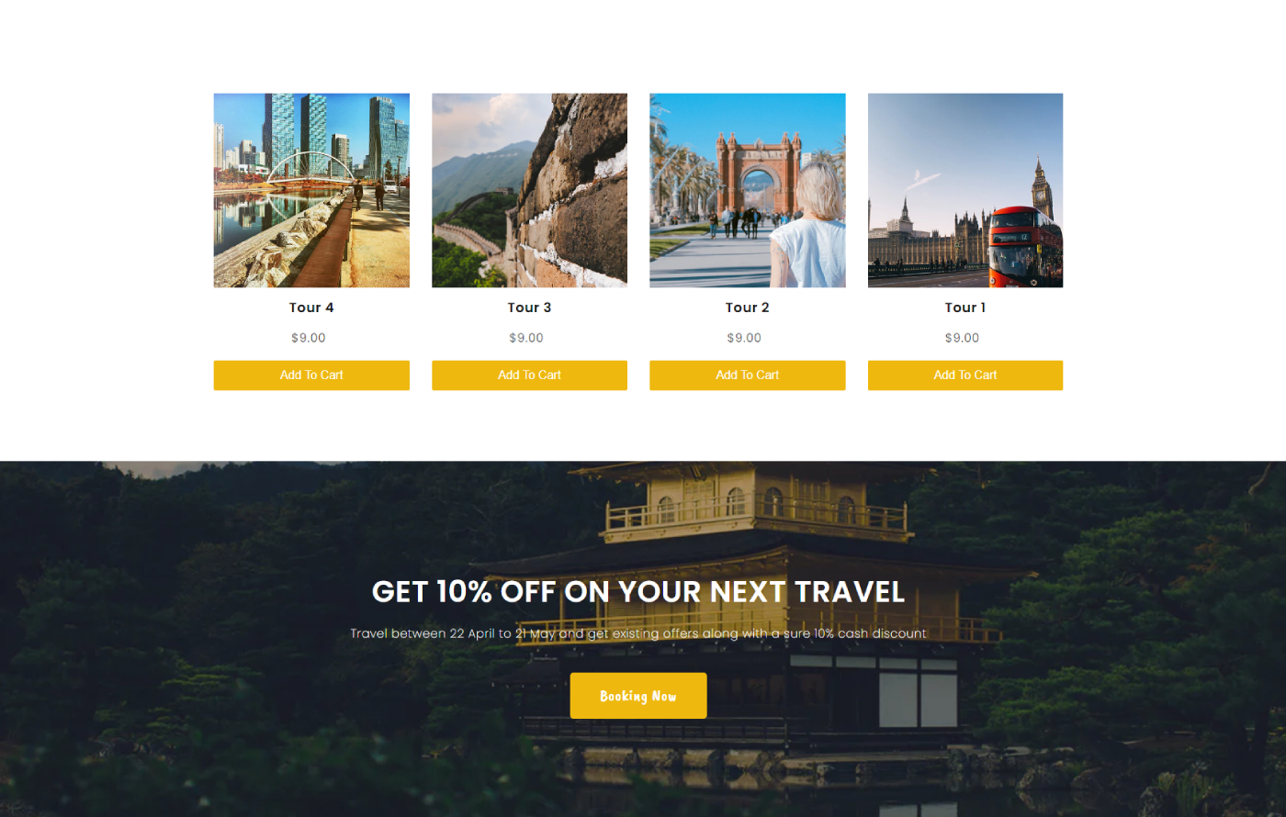
Task: Click the white window of the pagoda
Action: (x=919, y=699)
